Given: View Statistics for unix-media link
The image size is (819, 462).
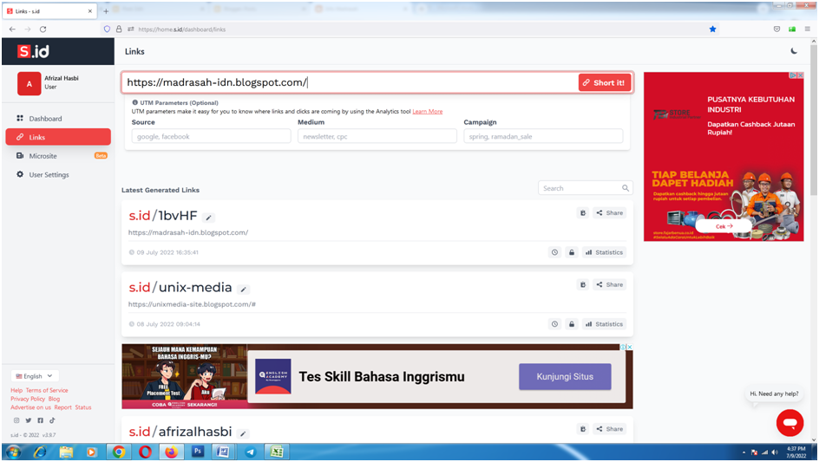Looking at the screenshot, I should tap(604, 324).
